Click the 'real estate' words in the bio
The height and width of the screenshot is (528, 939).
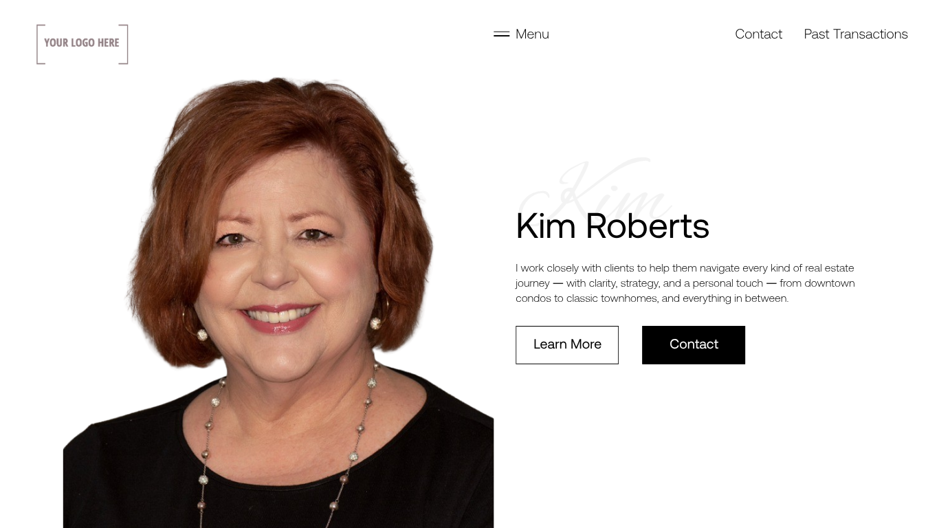pos(830,268)
